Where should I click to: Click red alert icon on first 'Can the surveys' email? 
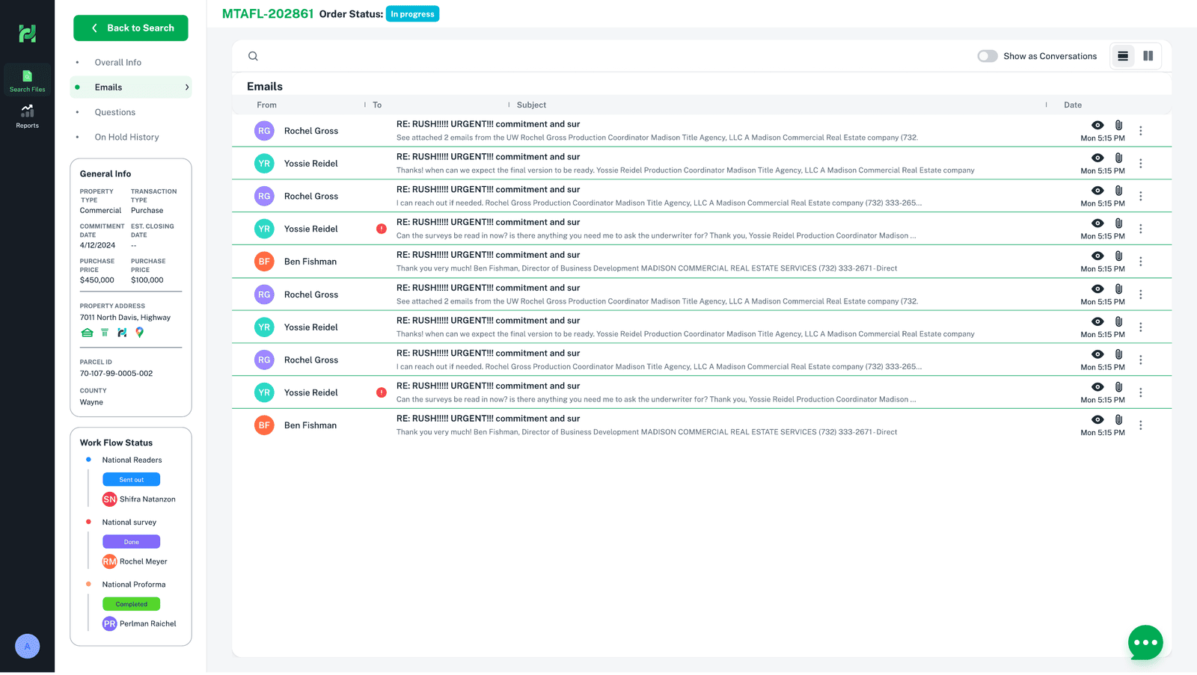pyautogui.click(x=382, y=229)
